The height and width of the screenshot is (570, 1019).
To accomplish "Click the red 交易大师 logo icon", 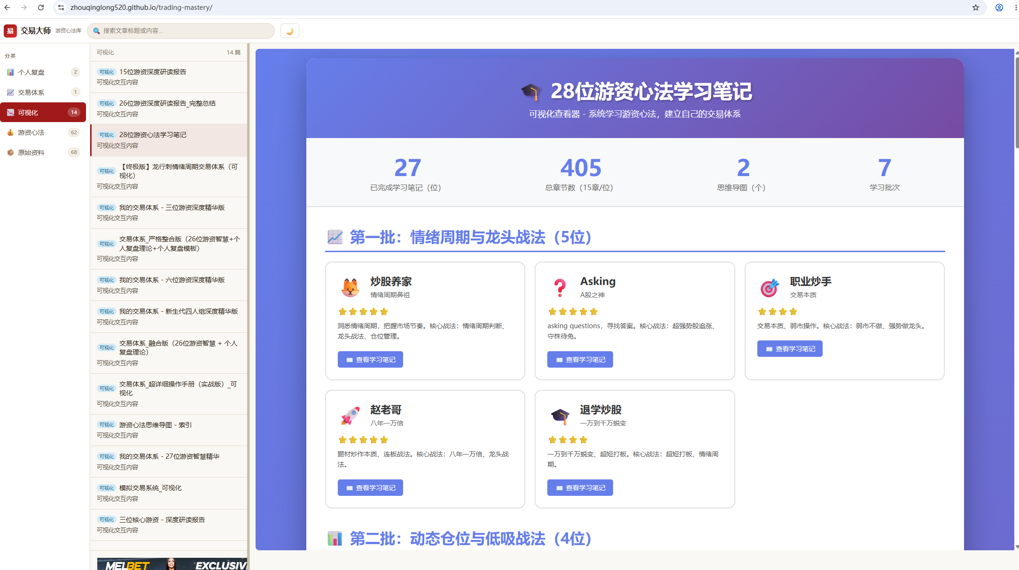I will pos(10,31).
